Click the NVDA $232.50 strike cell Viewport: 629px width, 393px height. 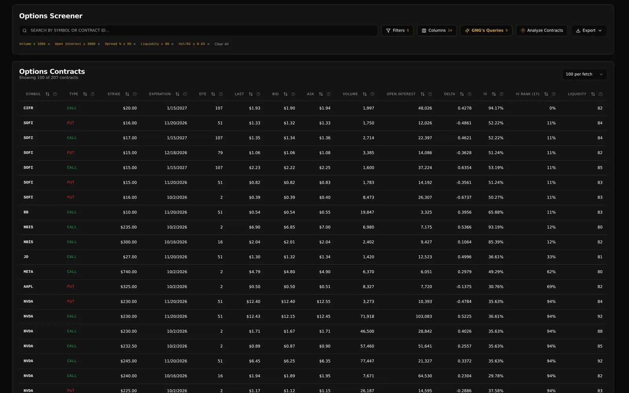129,346
